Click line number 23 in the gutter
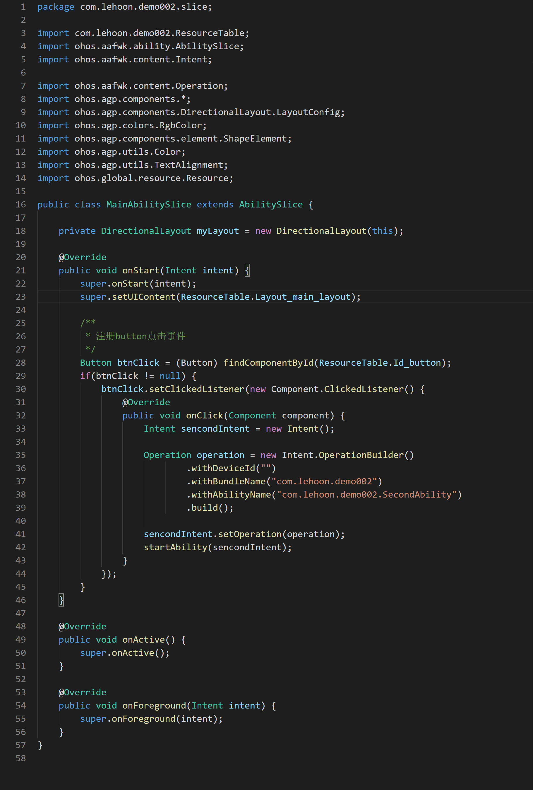 point(21,297)
